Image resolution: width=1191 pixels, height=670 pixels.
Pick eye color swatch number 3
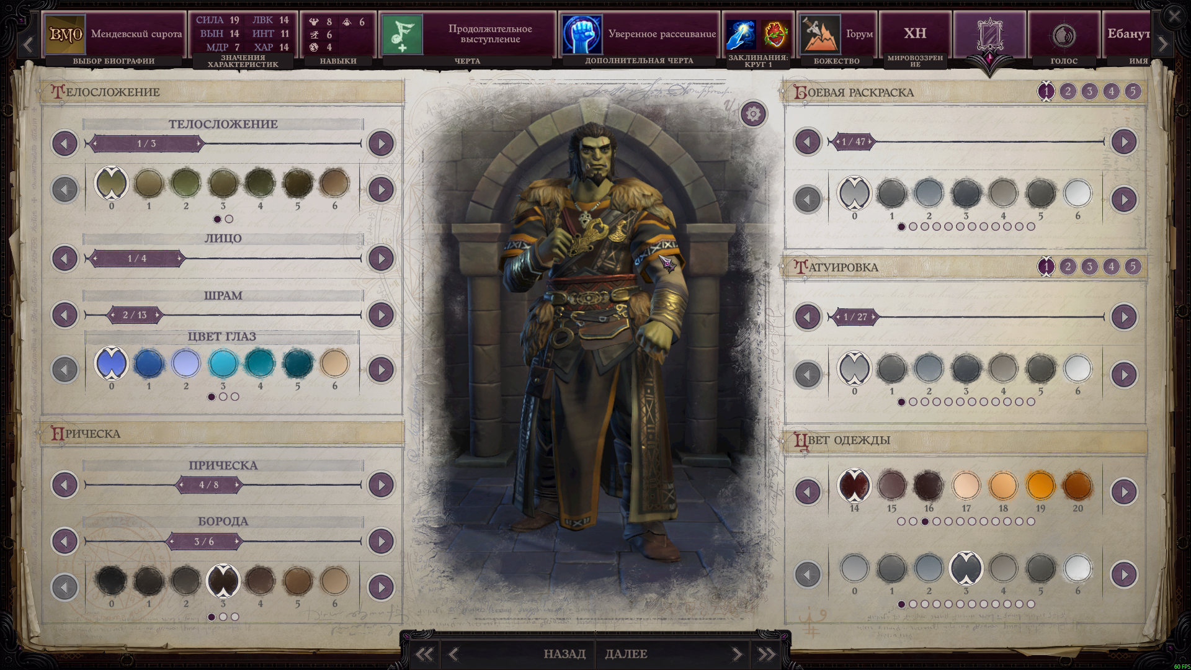click(223, 364)
